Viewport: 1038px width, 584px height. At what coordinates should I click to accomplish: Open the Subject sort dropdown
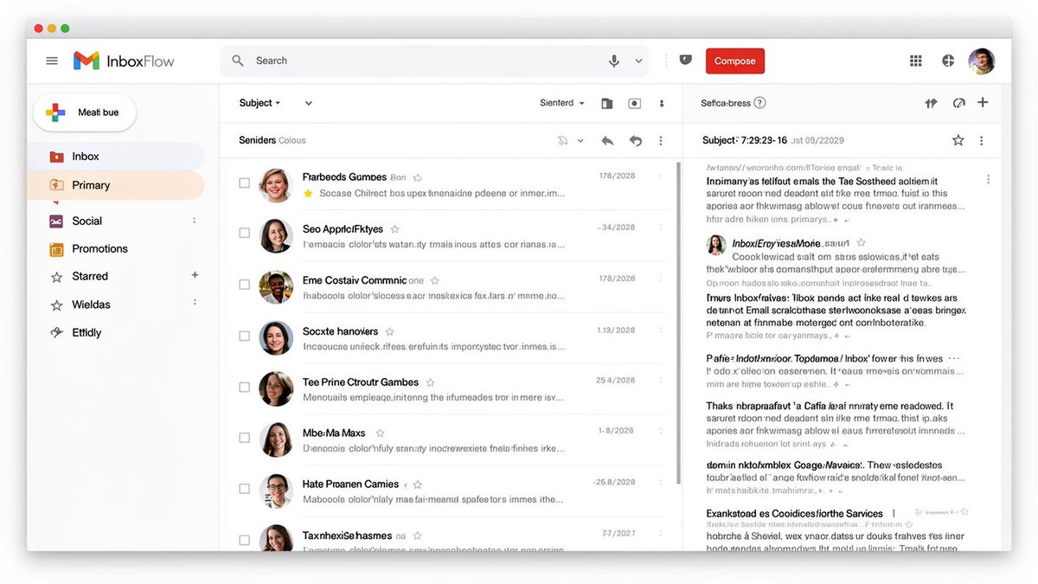click(259, 103)
